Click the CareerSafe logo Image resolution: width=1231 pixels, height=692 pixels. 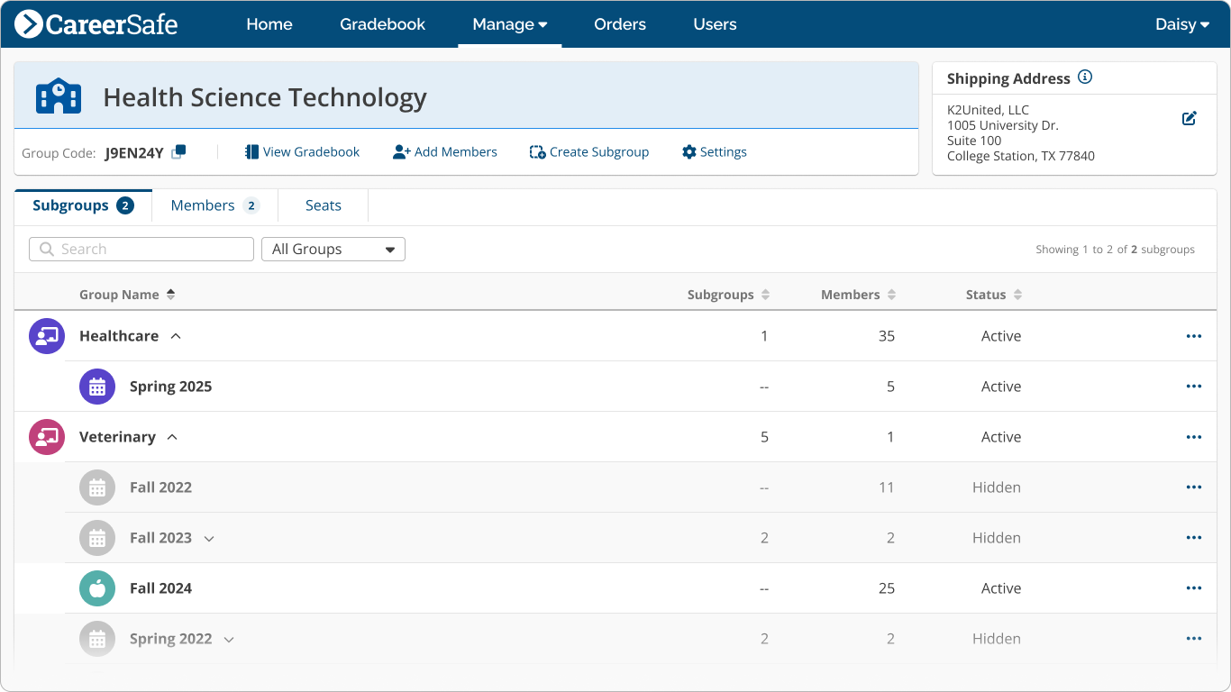point(96,24)
